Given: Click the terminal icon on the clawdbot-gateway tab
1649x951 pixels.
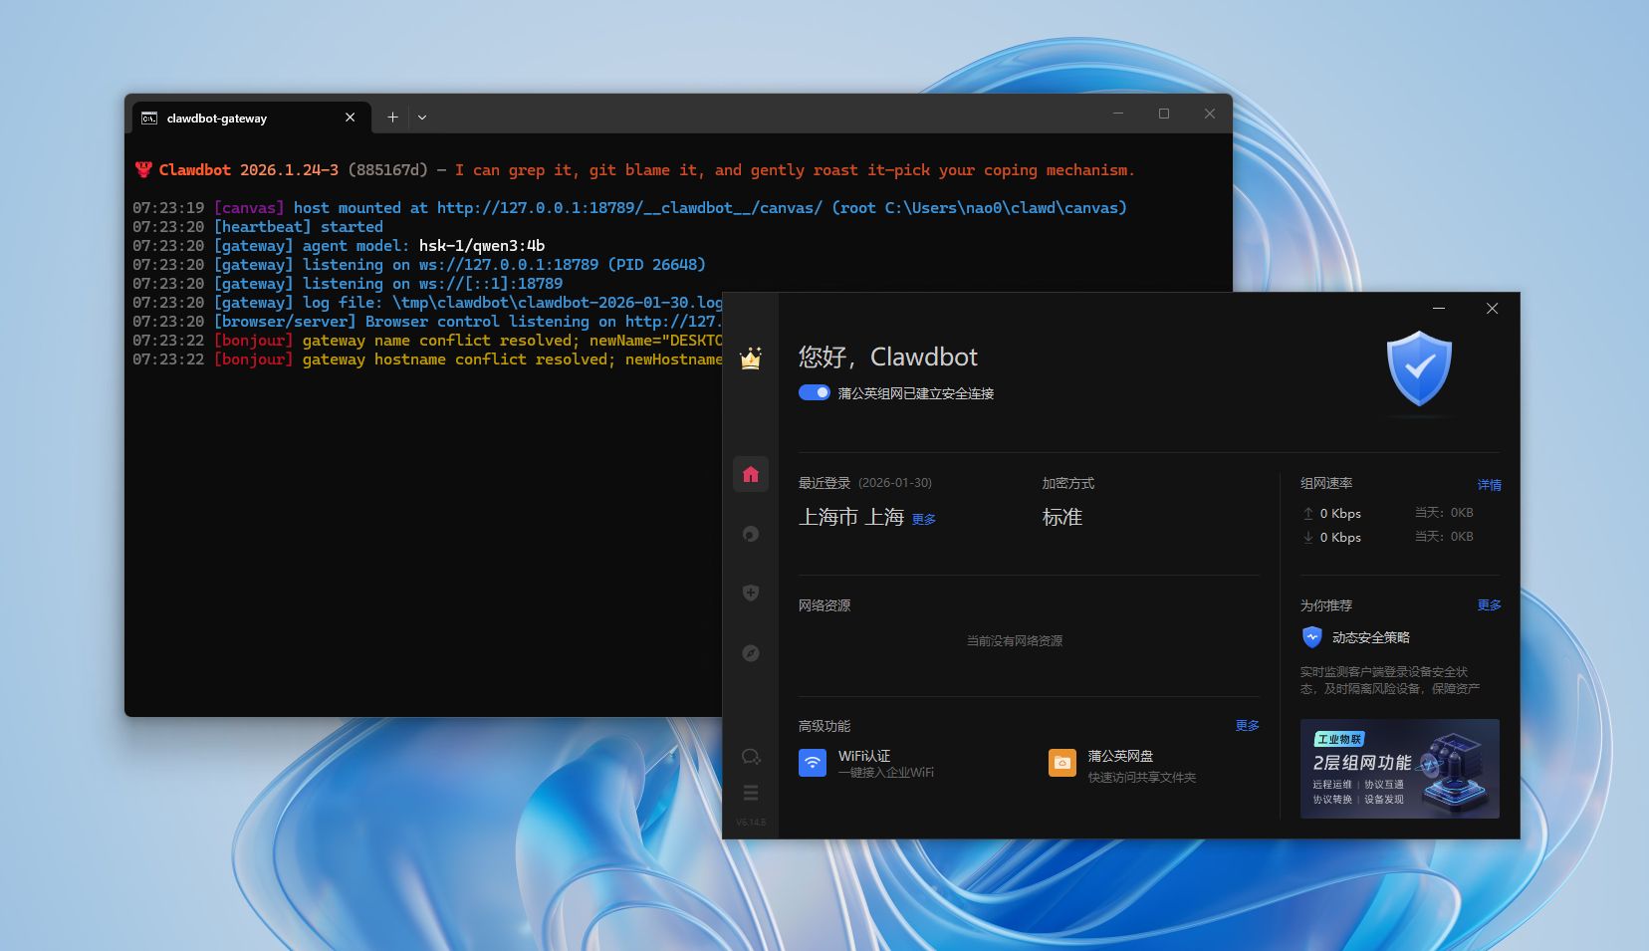Looking at the screenshot, I should [x=149, y=118].
